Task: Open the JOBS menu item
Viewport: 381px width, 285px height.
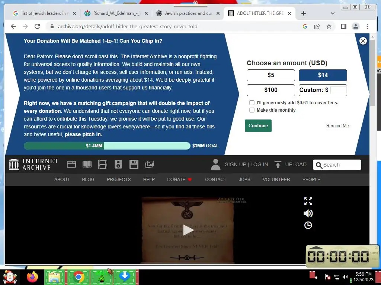Action: pyautogui.click(x=244, y=180)
